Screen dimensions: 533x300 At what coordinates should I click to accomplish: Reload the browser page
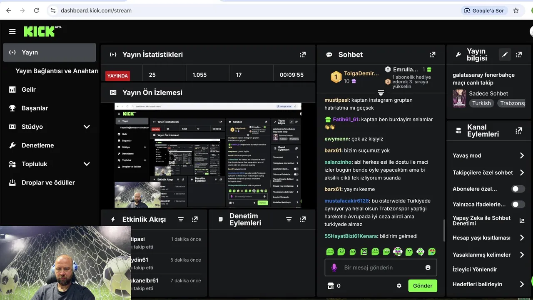[36, 10]
